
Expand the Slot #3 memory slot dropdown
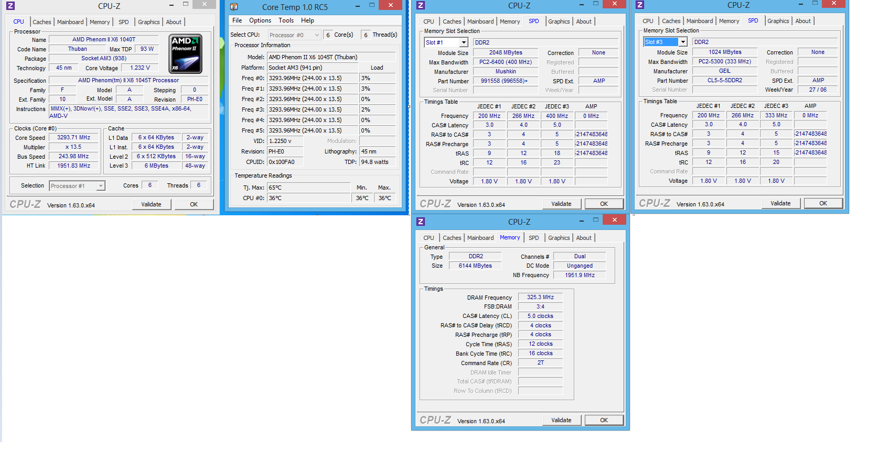point(683,42)
